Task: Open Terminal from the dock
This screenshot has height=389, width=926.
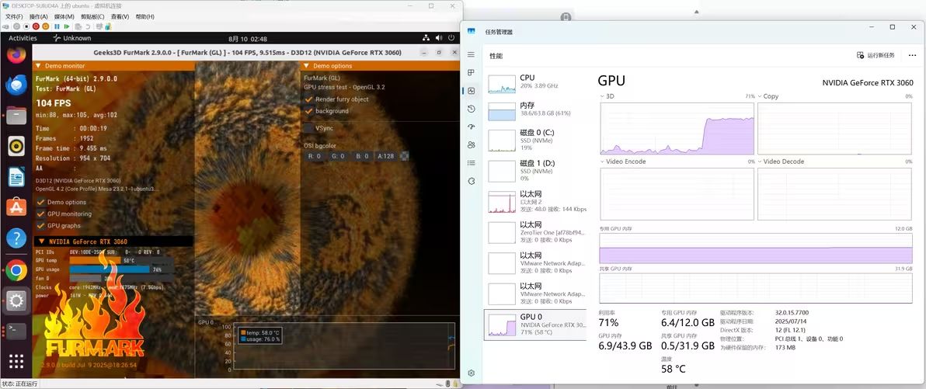Action: coord(16,331)
